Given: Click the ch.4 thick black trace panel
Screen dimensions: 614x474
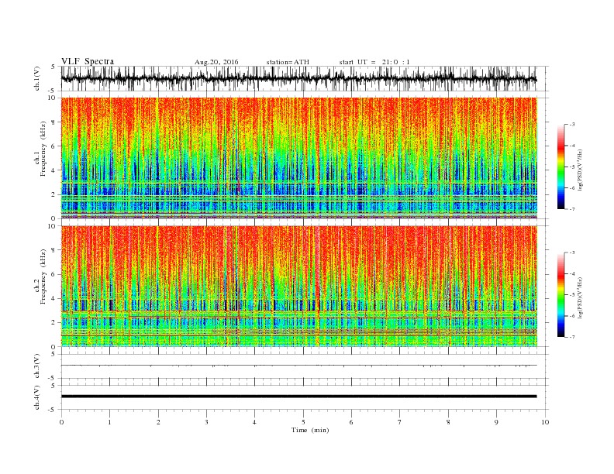Looking at the screenshot, I should (x=305, y=397).
